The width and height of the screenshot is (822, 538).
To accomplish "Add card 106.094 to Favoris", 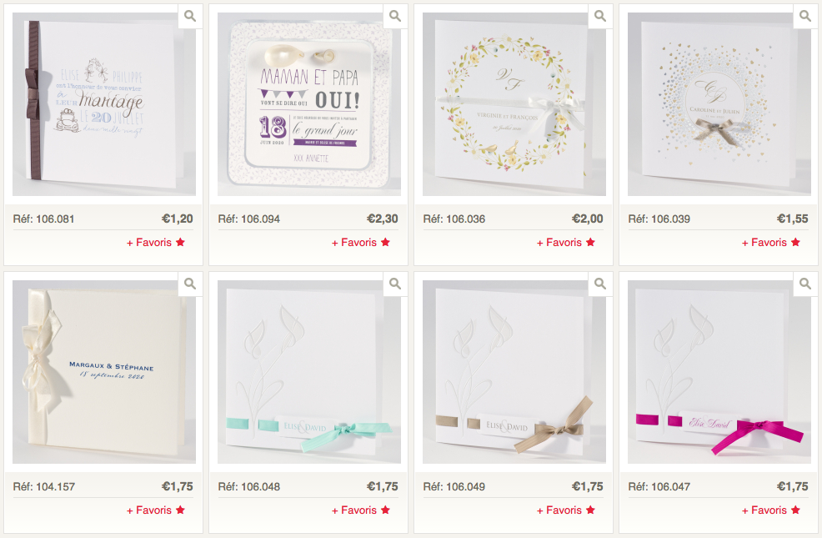I will 361,242.
